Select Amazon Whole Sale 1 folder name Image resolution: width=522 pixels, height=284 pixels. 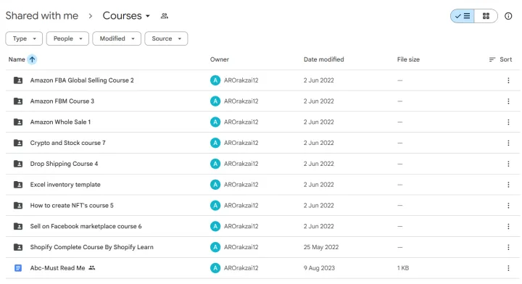60,122
